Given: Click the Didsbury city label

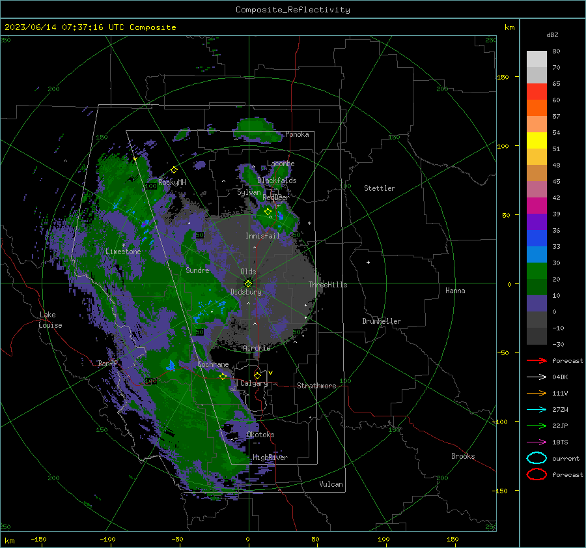Looking at the screenshot, I should coord(246,292).
